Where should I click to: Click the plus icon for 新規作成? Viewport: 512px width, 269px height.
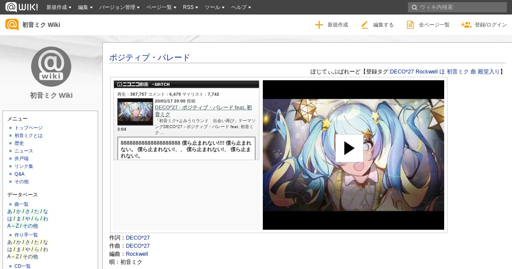pos(319,25)
